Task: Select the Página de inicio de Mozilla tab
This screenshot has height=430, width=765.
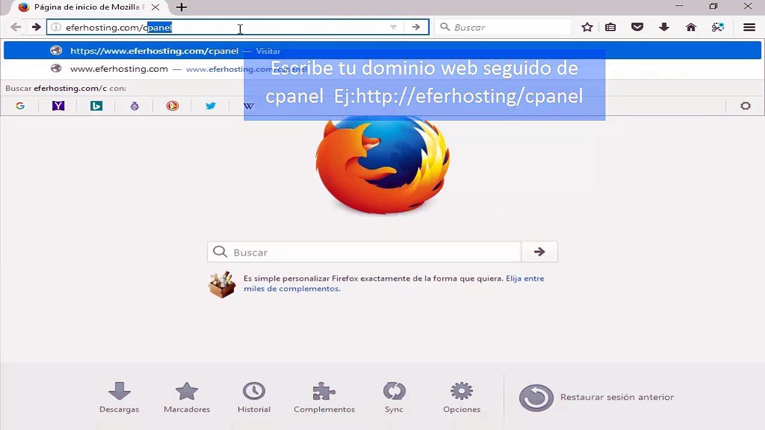Action: point(88,7)
